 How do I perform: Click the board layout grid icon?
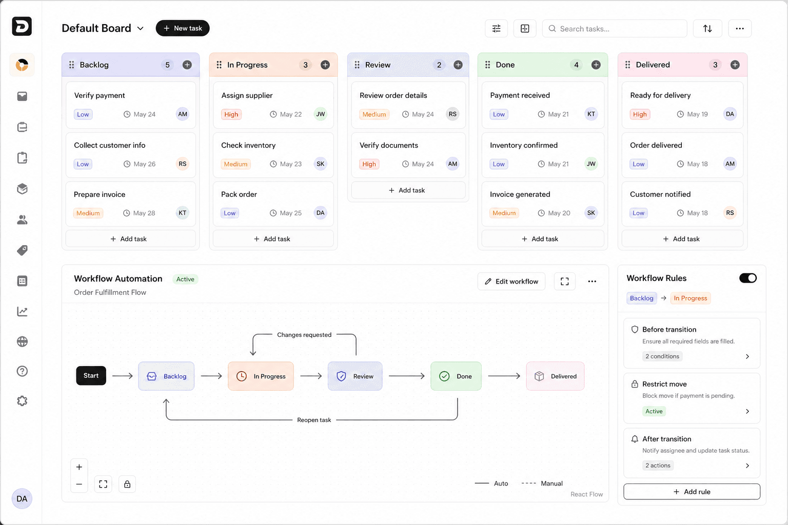525,29
